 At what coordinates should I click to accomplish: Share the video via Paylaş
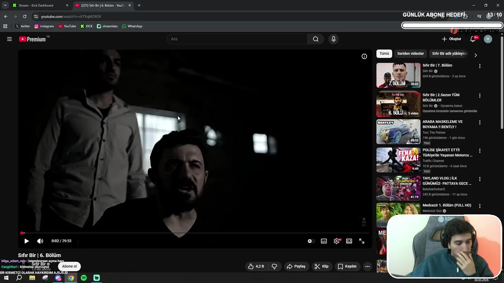point(296,266)
